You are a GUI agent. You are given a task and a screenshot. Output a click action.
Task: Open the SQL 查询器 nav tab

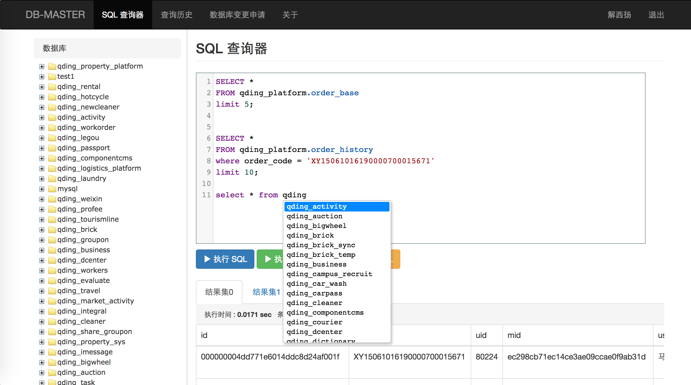(123, 15)
